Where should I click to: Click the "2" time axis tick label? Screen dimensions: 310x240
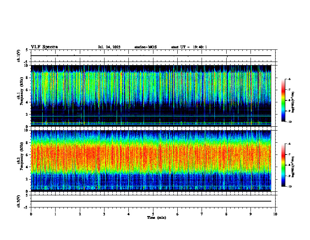80,214
